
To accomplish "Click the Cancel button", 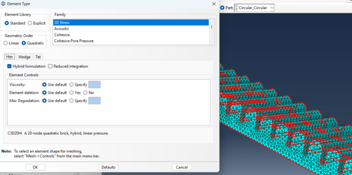I will click(x=182, y=167).
